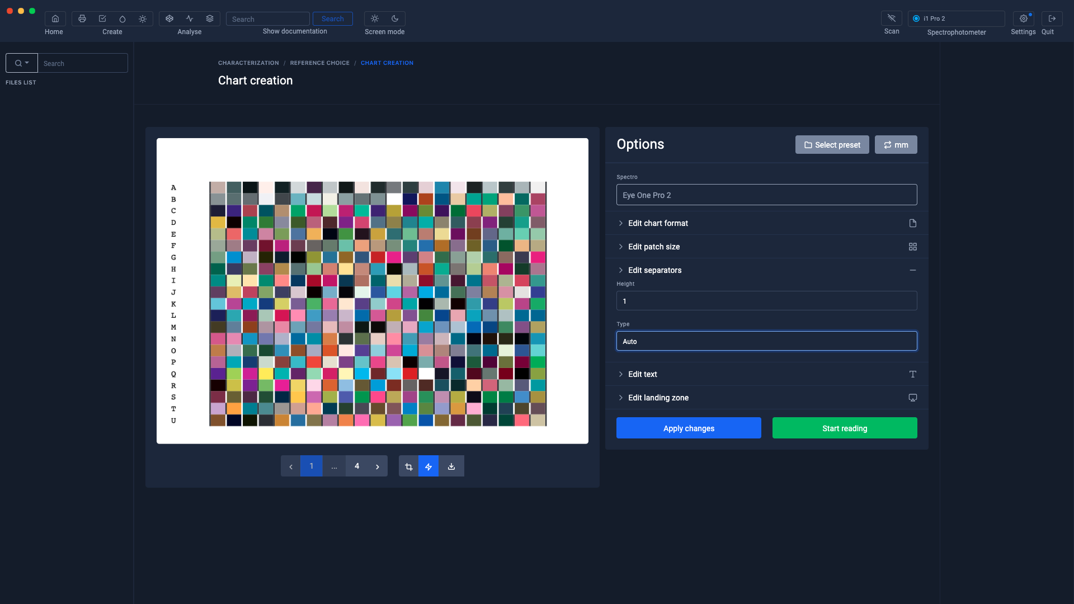Click the FILES LIST label
The width and height of the screenshot is (1074, 604).
click(21, 82)
